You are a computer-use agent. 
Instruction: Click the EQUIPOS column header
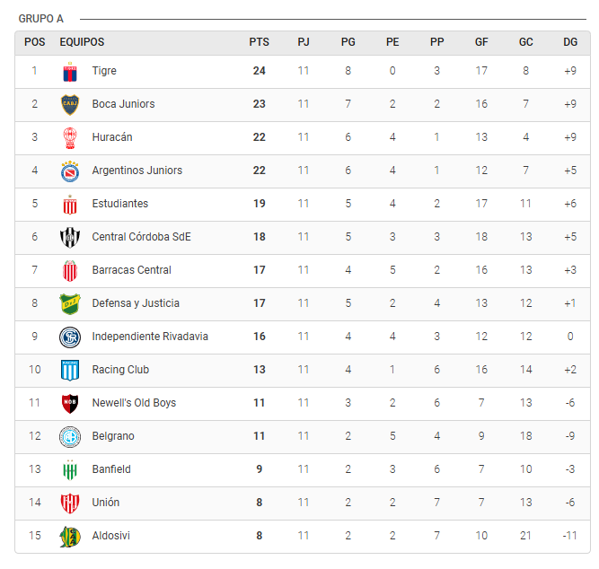click(82, 42)
